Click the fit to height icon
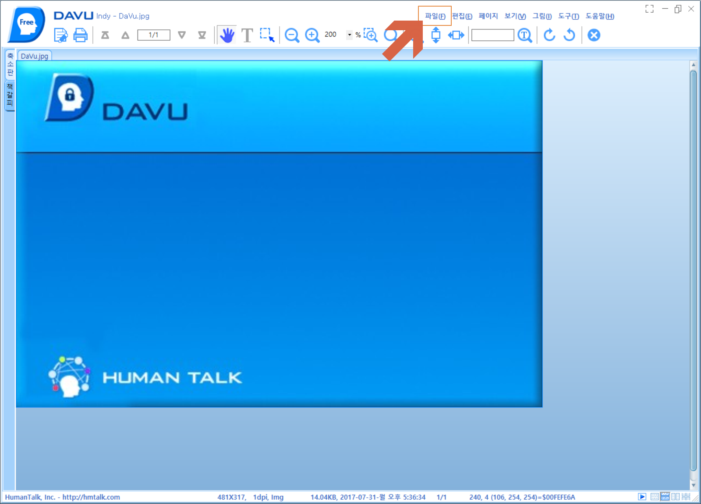 pos(436,35)
